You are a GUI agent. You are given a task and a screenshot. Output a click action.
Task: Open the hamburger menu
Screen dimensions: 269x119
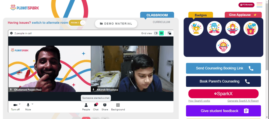coord(259,5)
